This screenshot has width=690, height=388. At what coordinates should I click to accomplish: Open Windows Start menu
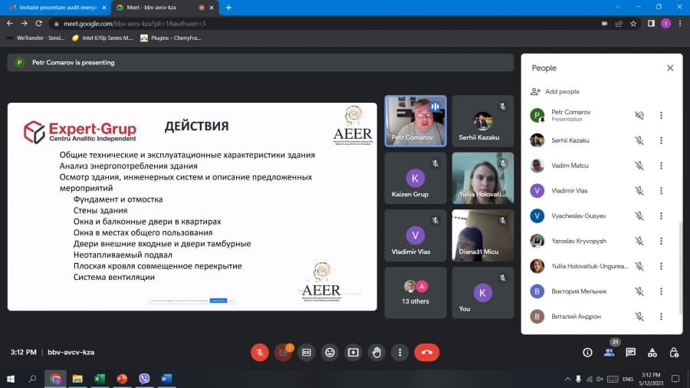click(11, 379)
